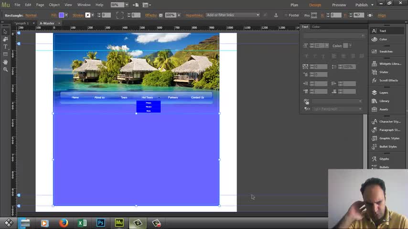Open the zoom level dropdown
408x229 pixels.
pyautogui.click(x=127, y=5)
